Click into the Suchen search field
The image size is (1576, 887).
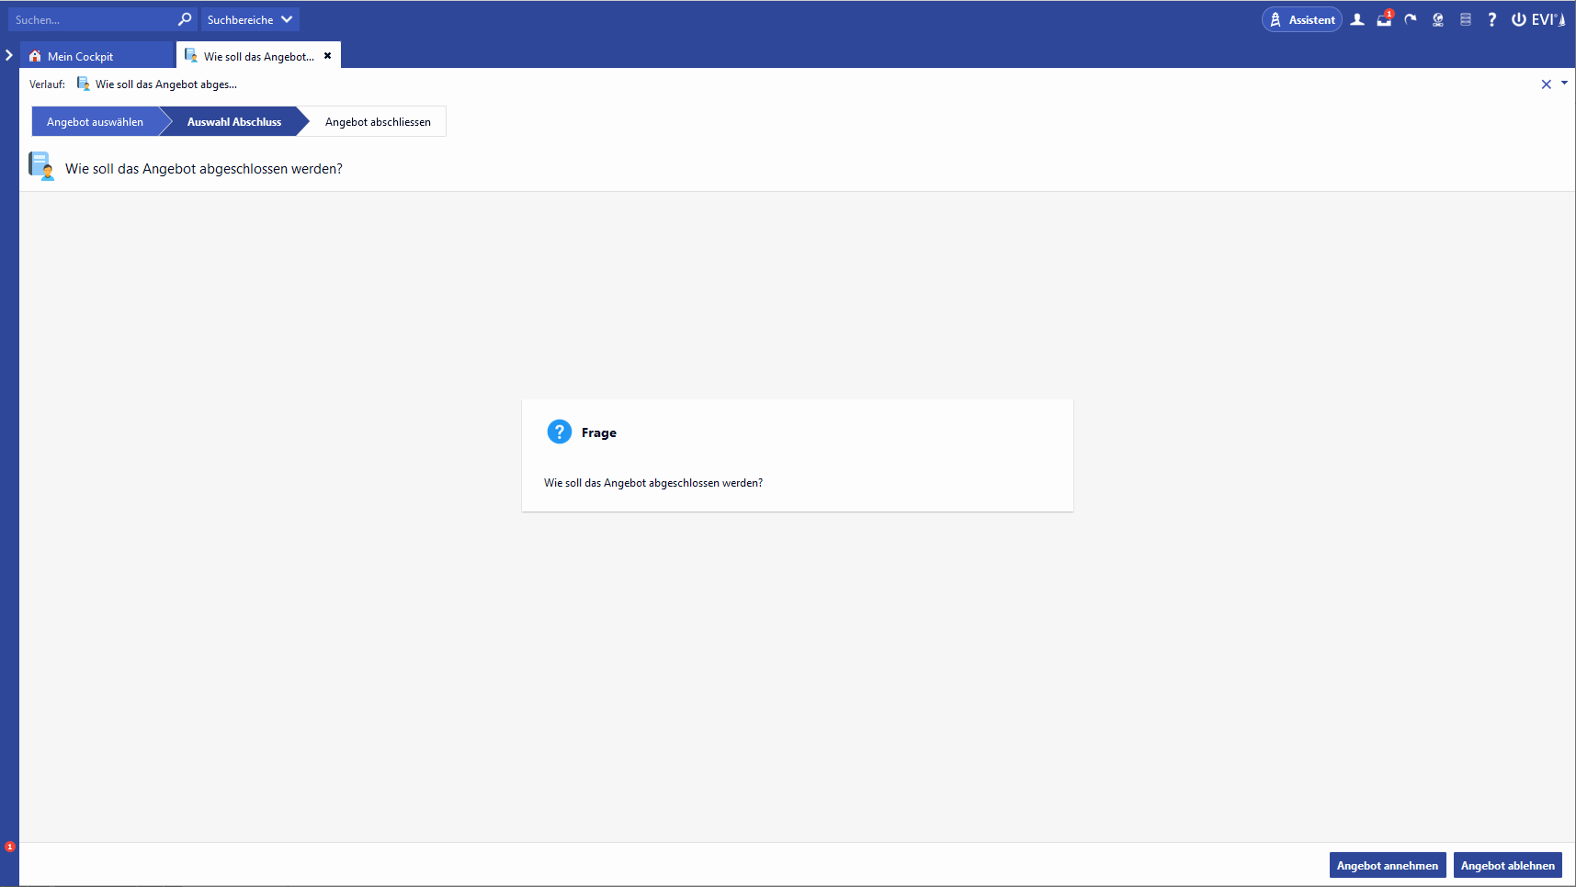click(92, 19)
